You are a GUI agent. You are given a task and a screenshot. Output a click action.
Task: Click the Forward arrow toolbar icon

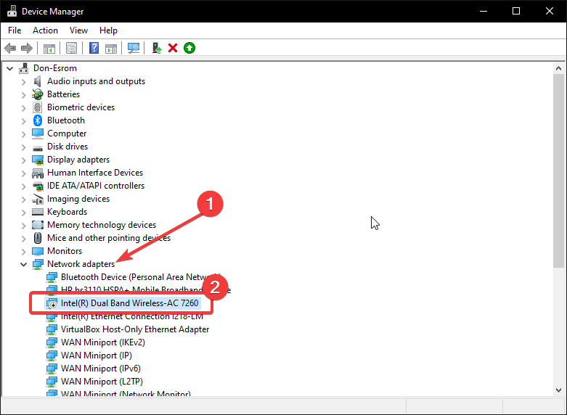coord(27,48)
